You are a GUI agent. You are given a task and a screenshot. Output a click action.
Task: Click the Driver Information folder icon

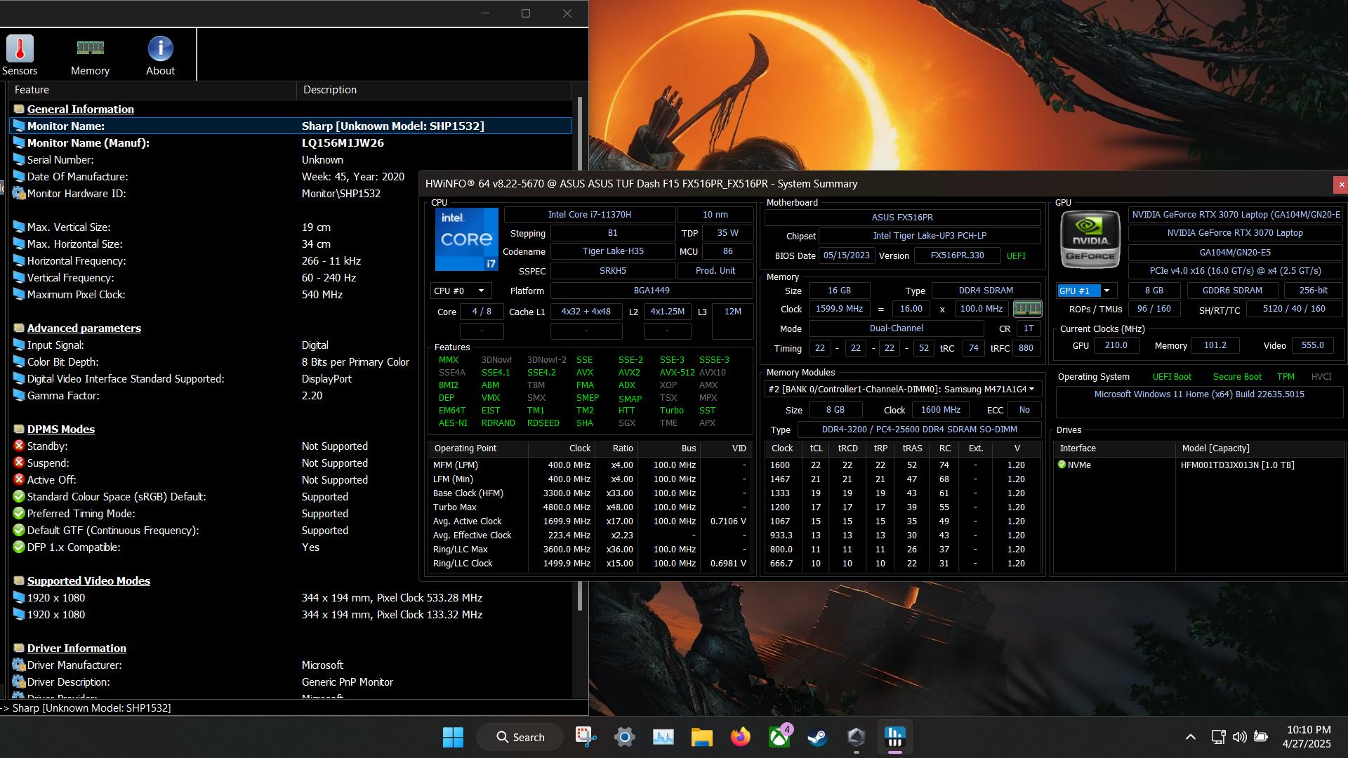coord(19,648)
